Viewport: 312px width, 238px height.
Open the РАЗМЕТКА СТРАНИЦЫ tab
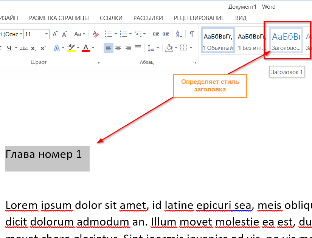(x=59, y=18)
